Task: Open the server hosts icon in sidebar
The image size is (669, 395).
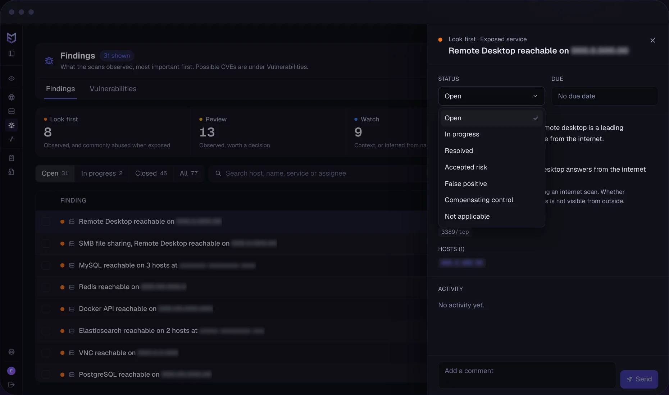Action: pos(12,111)
